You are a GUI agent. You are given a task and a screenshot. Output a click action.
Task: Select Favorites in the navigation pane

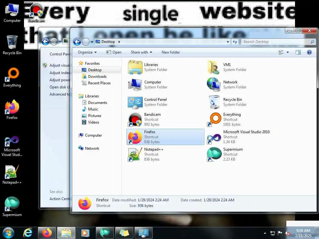pyautogui.click(x=92, y=63)
